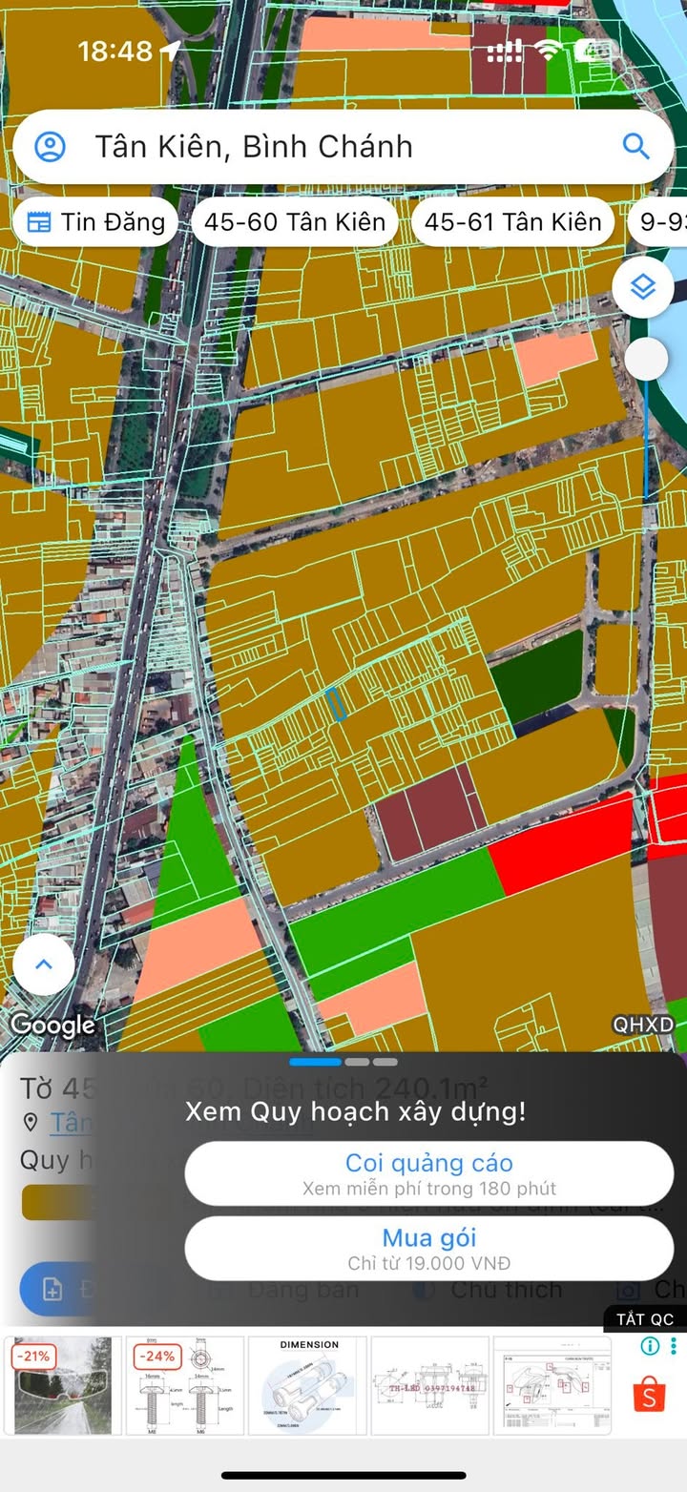This screenshot has height=1492, width=687.
Task: Click Mua gói button
Action: [429, 1249]
